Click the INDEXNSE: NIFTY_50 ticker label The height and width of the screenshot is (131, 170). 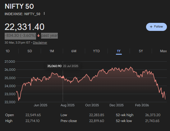(x=22, y=14)
